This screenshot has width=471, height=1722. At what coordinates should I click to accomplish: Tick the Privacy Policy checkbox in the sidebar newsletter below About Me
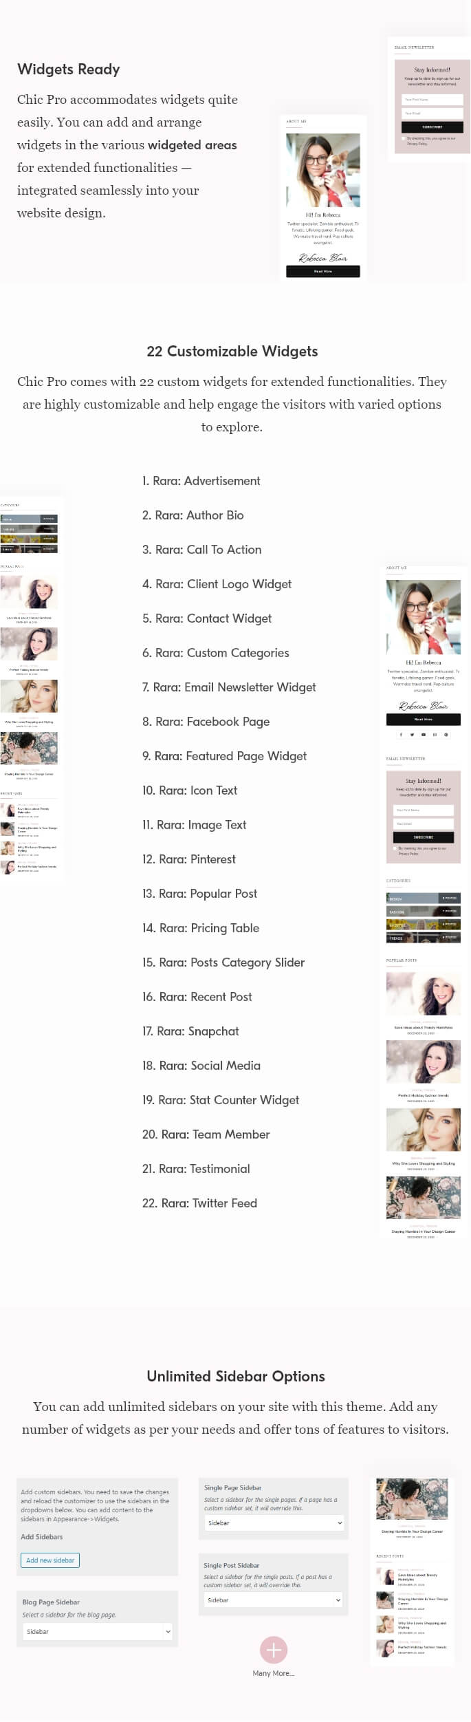395,848
